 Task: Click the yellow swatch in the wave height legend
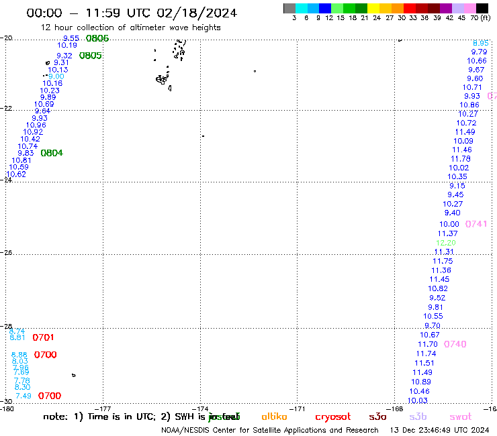pyautogui.click(x=373, y=8)
